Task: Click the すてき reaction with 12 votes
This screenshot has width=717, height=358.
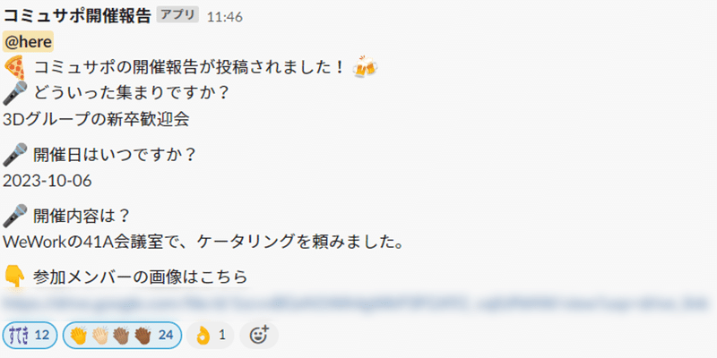Action: [x=30, y=335]
